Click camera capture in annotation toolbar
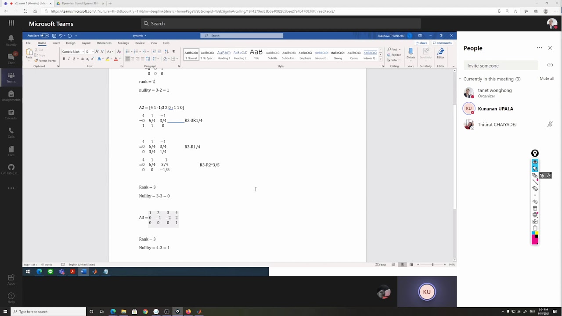The height and width of the screenshot is (316, 562). click(x=535, y=221)
